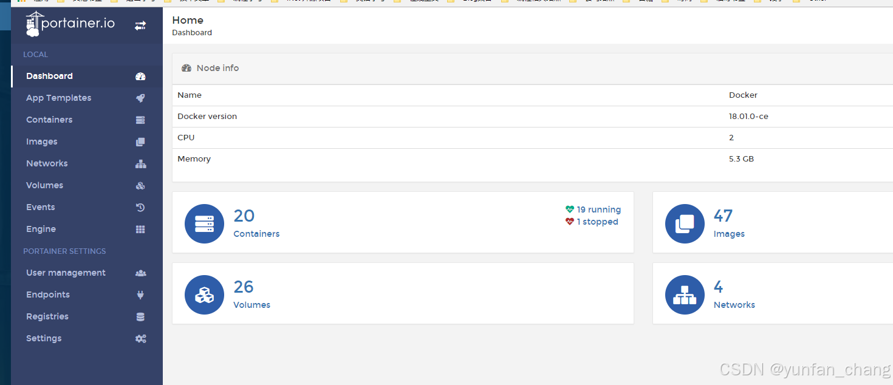Viewport: 893px width, 385px height.
Task: Open Volumes from the sidebar
Action: (x=87, y=185)
